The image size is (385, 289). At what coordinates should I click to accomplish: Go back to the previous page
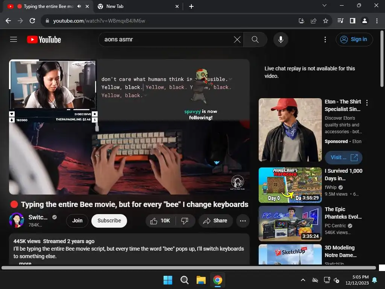8,21
